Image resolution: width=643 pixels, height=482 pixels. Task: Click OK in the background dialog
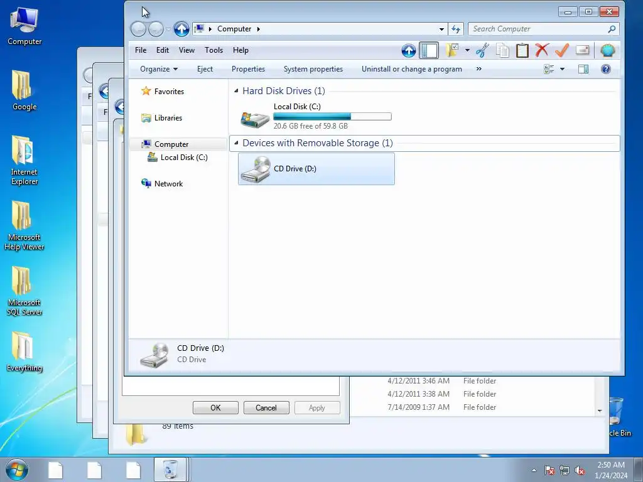pos(215,408)
